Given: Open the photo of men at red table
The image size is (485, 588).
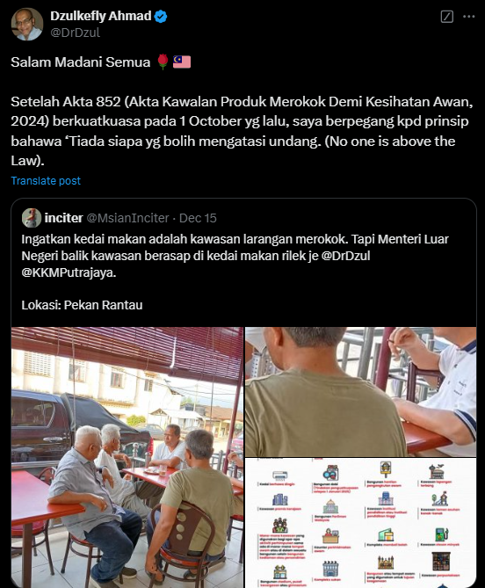Looking at the screenshot, I should point(127,458).
